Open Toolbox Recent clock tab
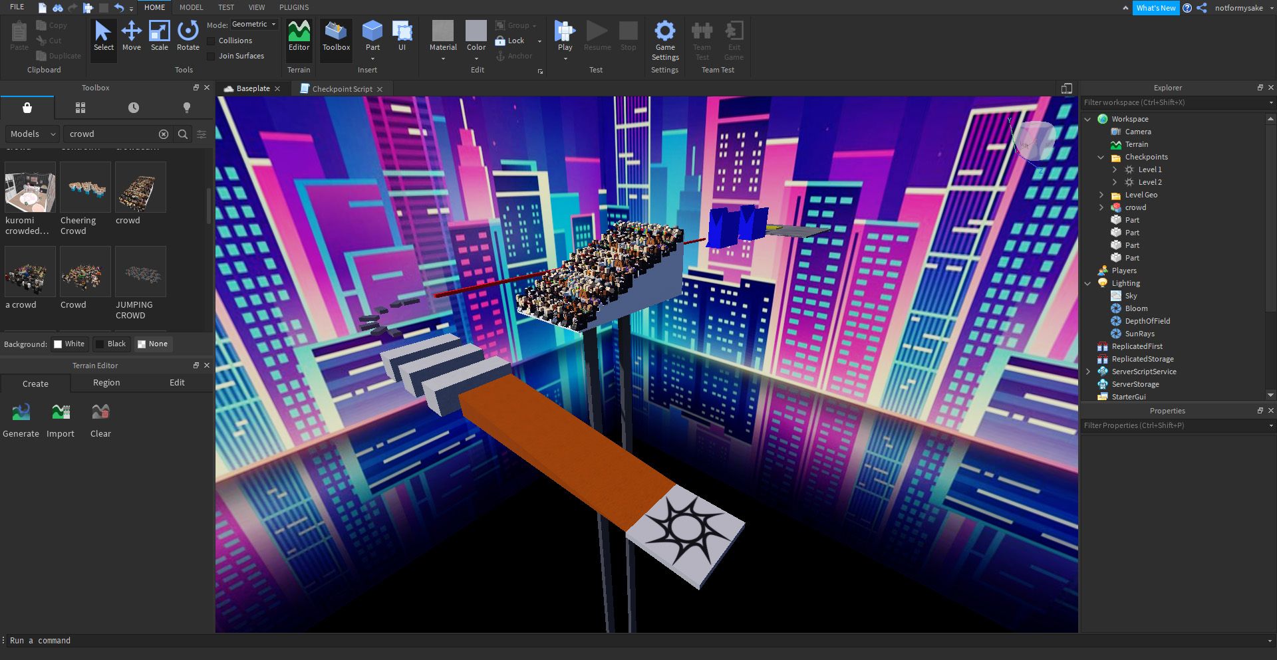The height and width of the screenshot is (660, 1277). (x=134, y=108)
